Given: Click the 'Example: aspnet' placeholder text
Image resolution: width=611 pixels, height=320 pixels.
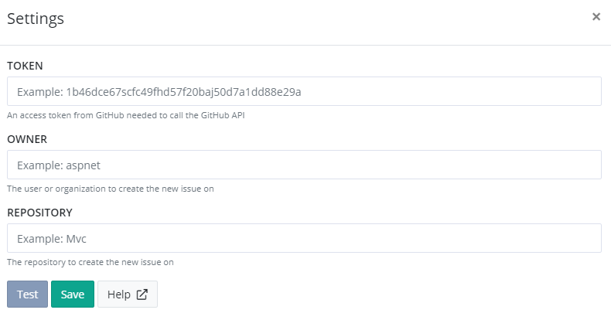Looking at the screenshot, I should point(59,165).
